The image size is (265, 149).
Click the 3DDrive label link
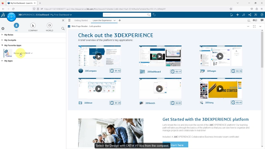[x=88, y=103]
